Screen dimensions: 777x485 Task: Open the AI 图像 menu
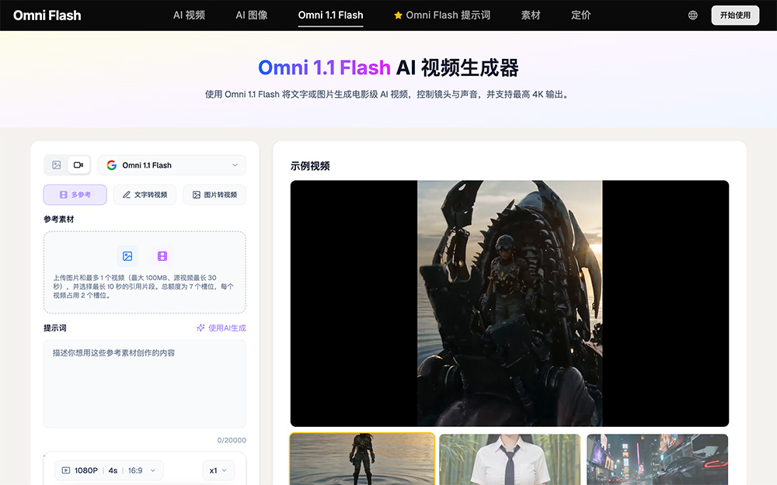[x=252, y=16]
